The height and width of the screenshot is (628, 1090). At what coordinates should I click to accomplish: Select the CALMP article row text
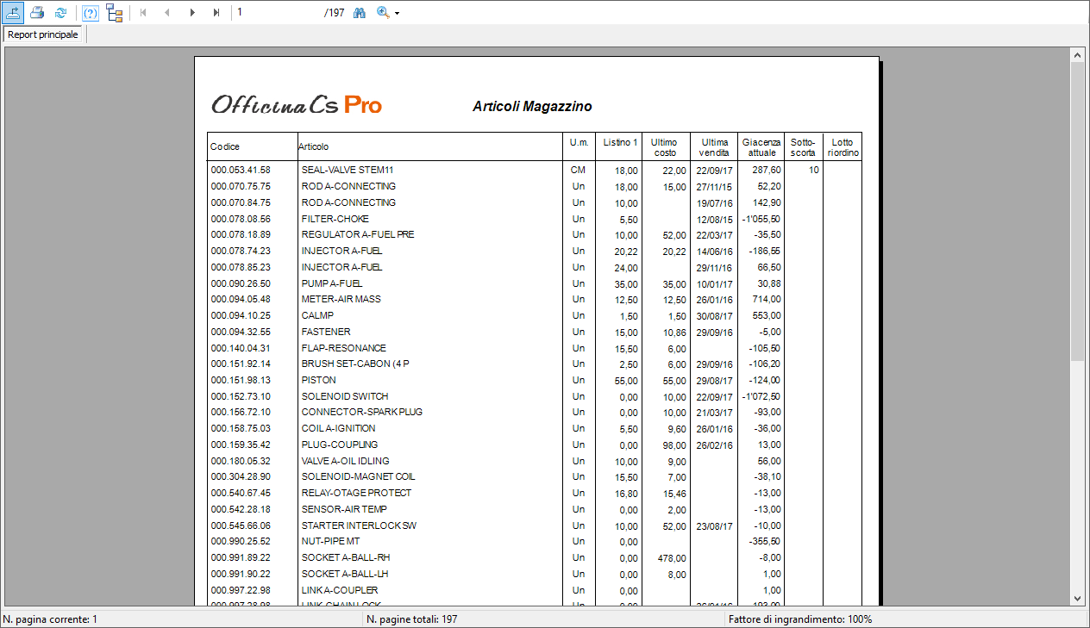coord(317,315)
